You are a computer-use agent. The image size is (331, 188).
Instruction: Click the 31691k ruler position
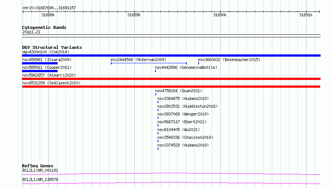coord(306,15)
